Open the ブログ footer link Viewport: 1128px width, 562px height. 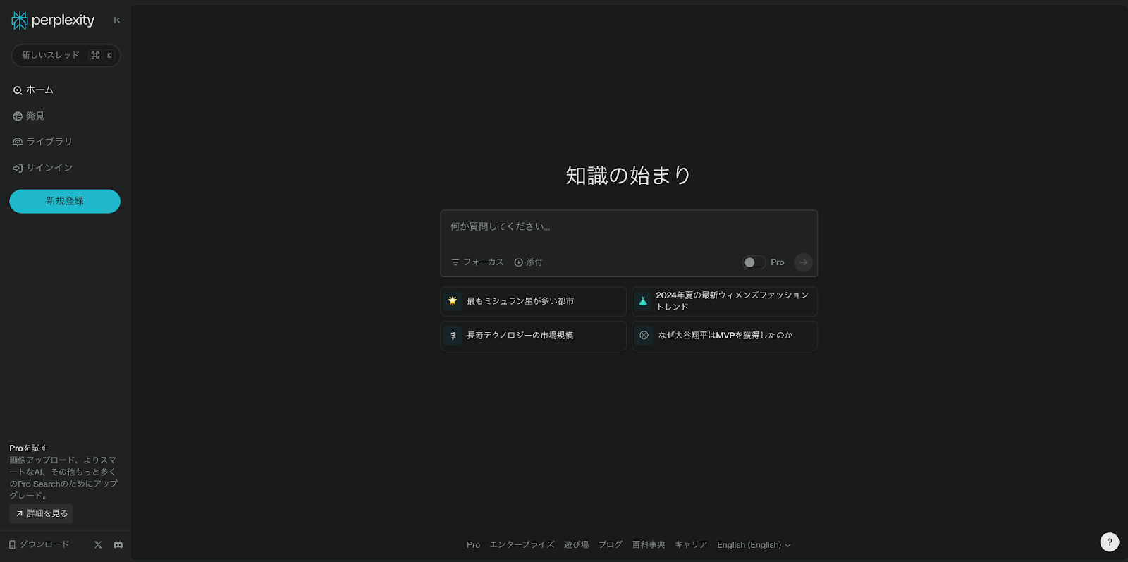[x=611, y=545]
